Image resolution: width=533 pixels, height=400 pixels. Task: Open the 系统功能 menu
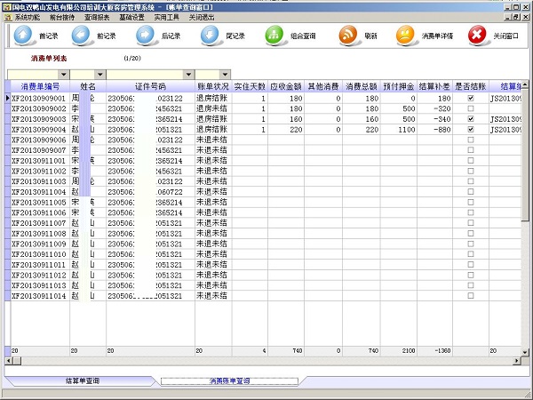point(28,18)
